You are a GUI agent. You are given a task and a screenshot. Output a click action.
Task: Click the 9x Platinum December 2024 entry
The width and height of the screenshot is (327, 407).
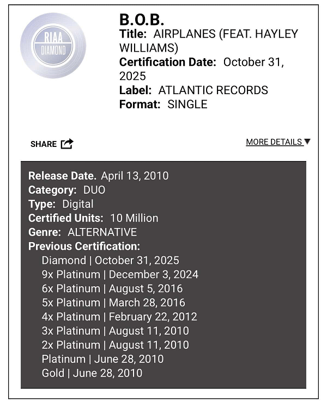tap(120, 275)
